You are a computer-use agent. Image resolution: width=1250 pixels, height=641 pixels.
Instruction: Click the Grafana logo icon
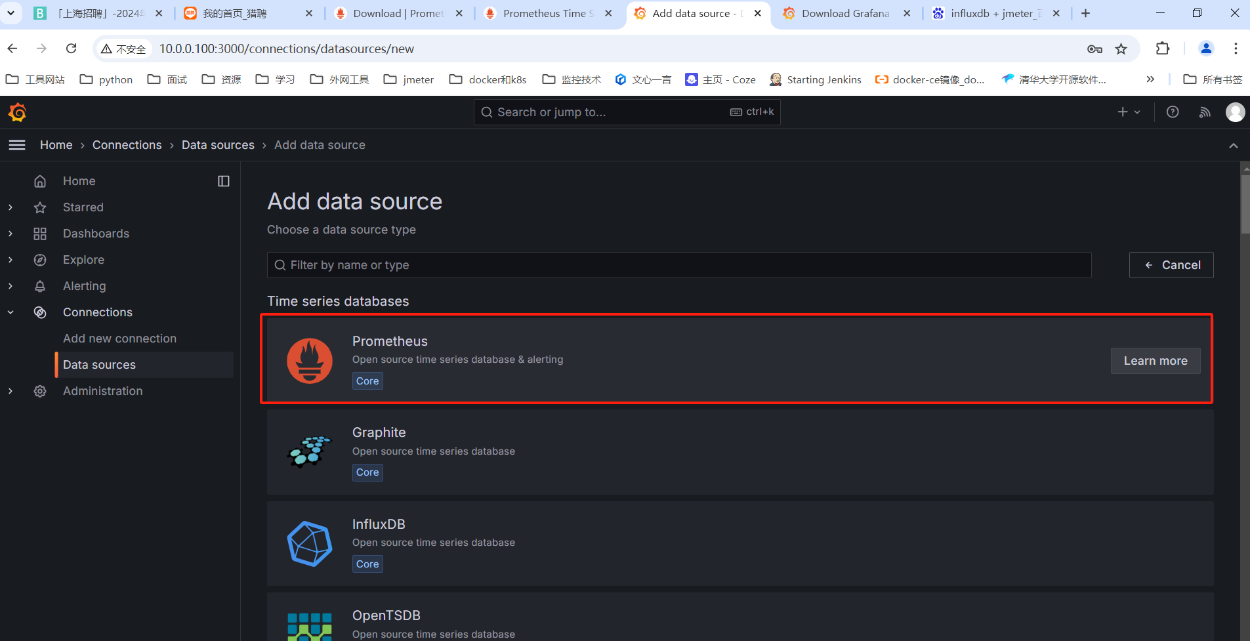click(x=18, y=113)
